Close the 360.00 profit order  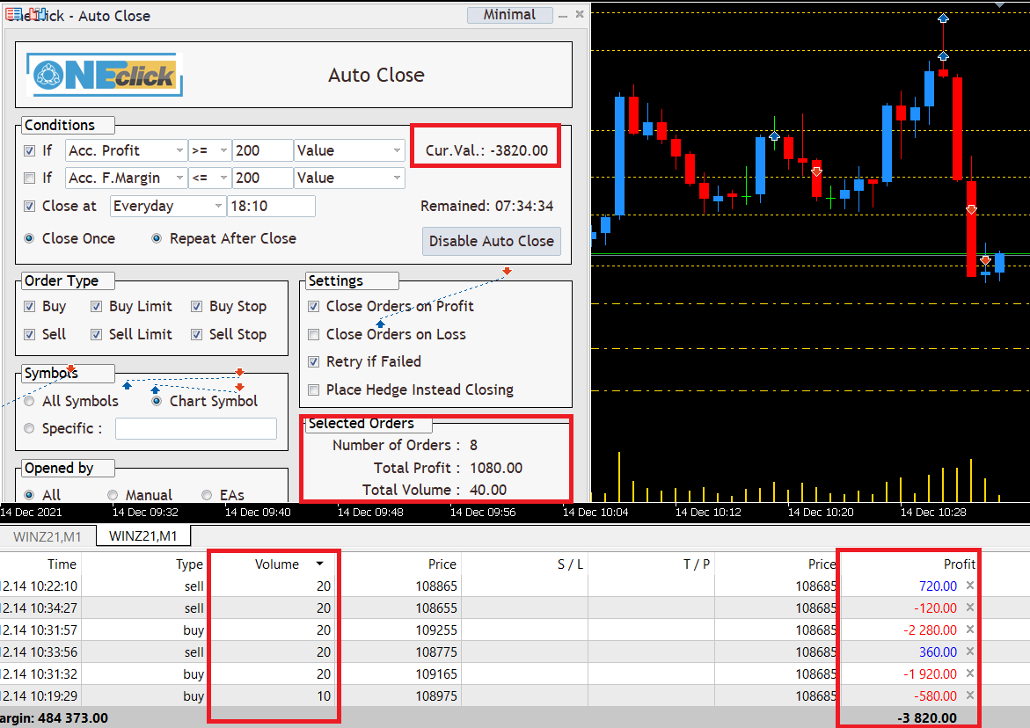click(970, 652)
